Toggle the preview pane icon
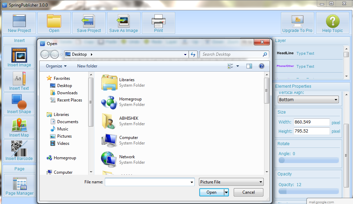 coord(249,66)
